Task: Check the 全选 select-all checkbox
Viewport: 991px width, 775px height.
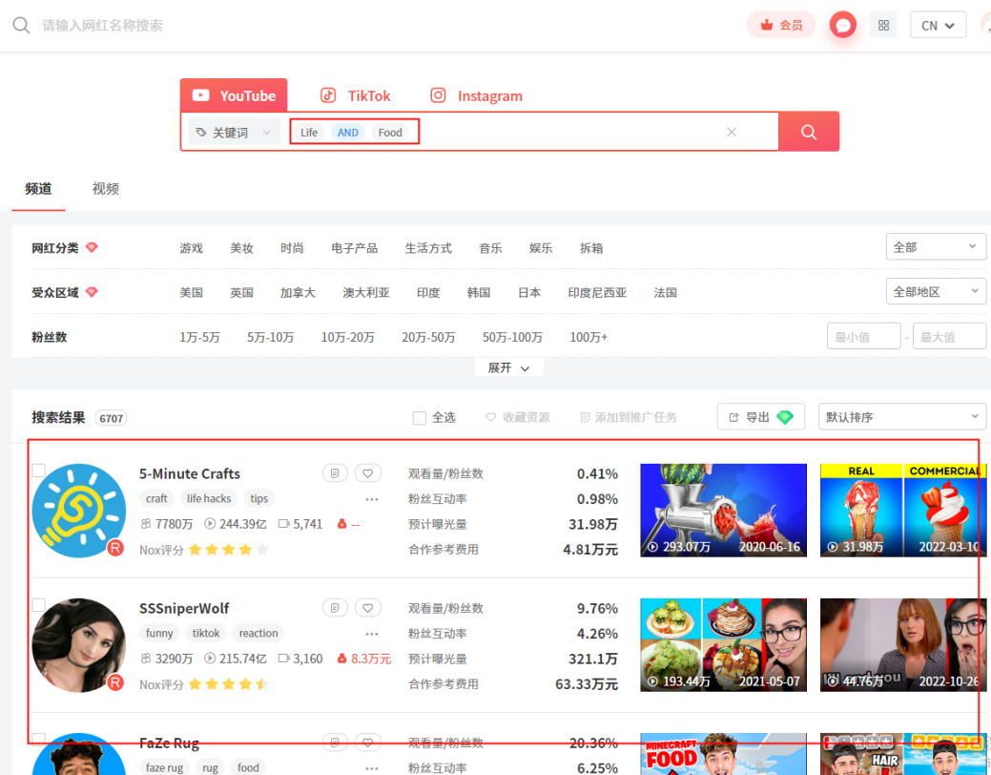Action: 420,417
